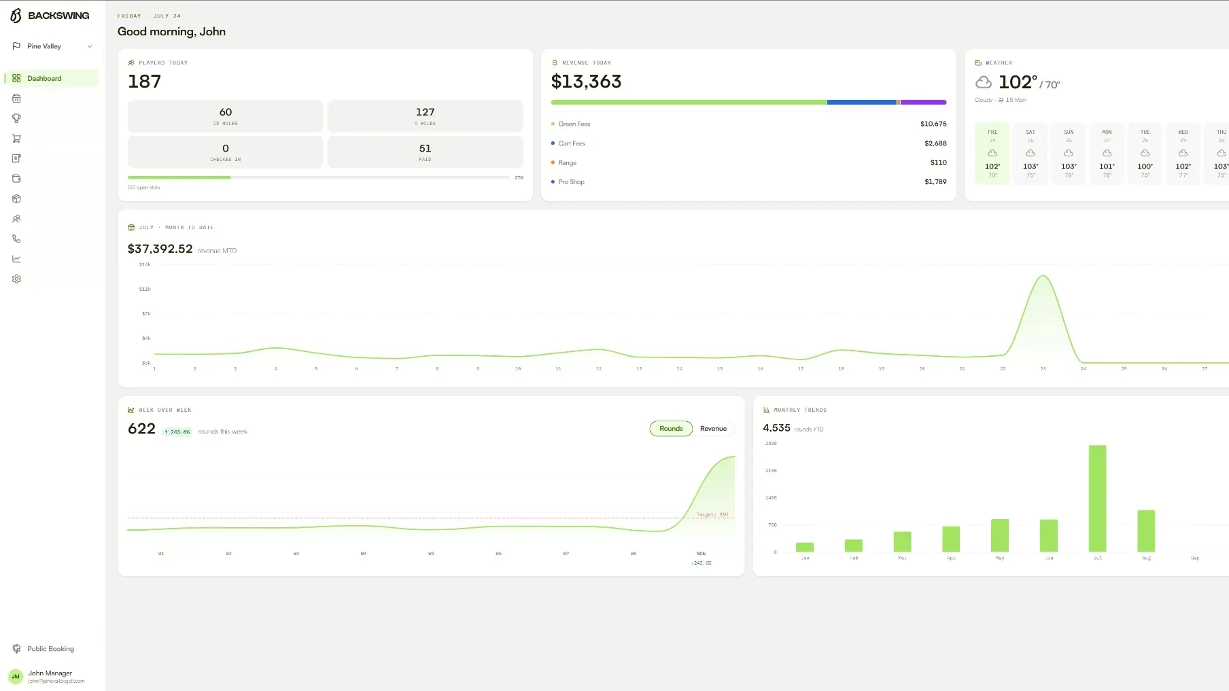Select the SAT 25 forecast card
Viewport: 1229px width, 691px height.
click(x=1031, y=154)
